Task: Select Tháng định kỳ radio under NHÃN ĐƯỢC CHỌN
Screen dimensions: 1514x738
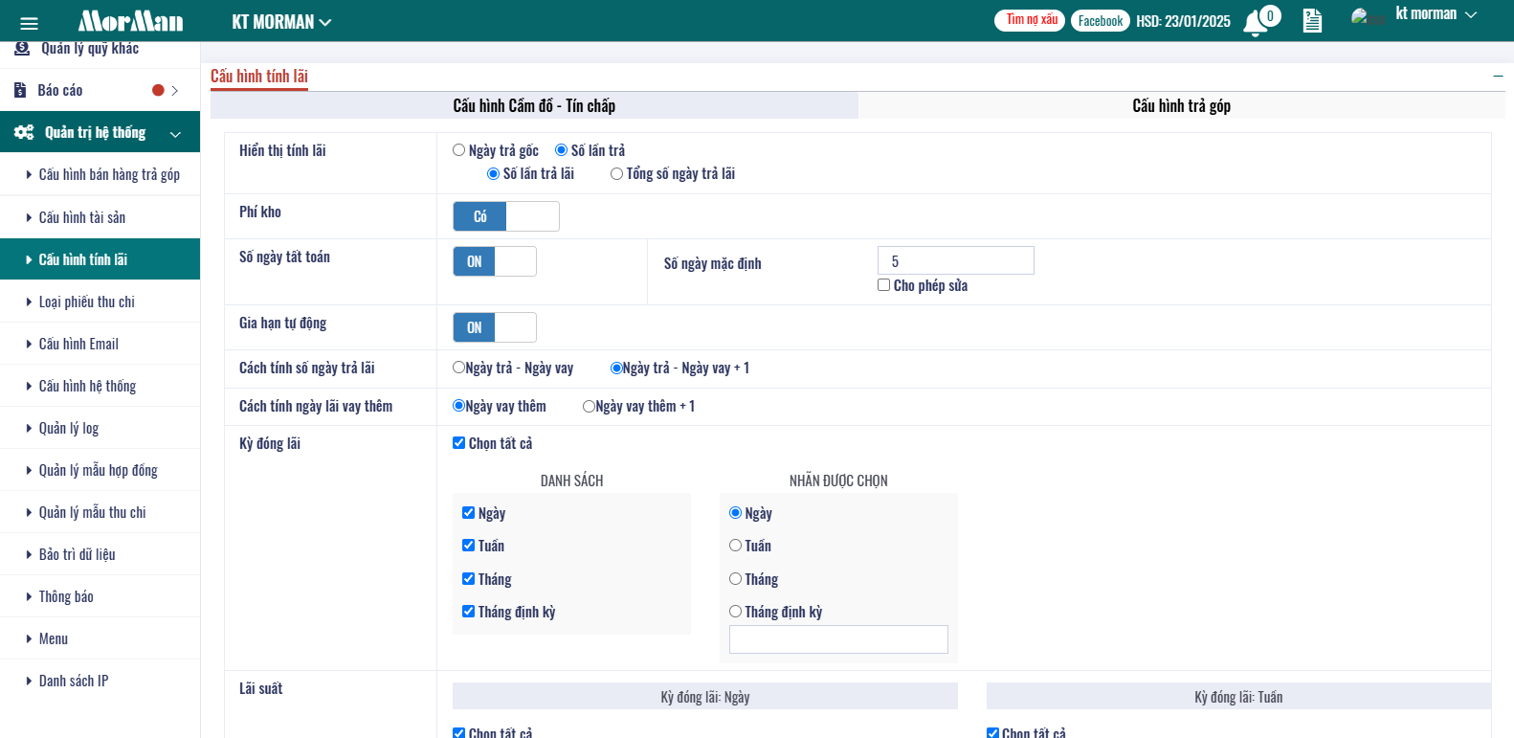Action: [x=736, y=612]
